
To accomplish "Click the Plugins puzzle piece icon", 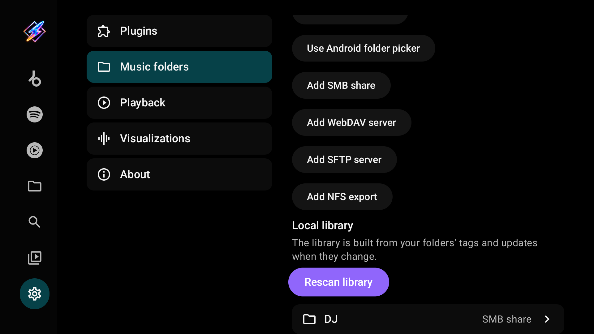I will (104, 31).
